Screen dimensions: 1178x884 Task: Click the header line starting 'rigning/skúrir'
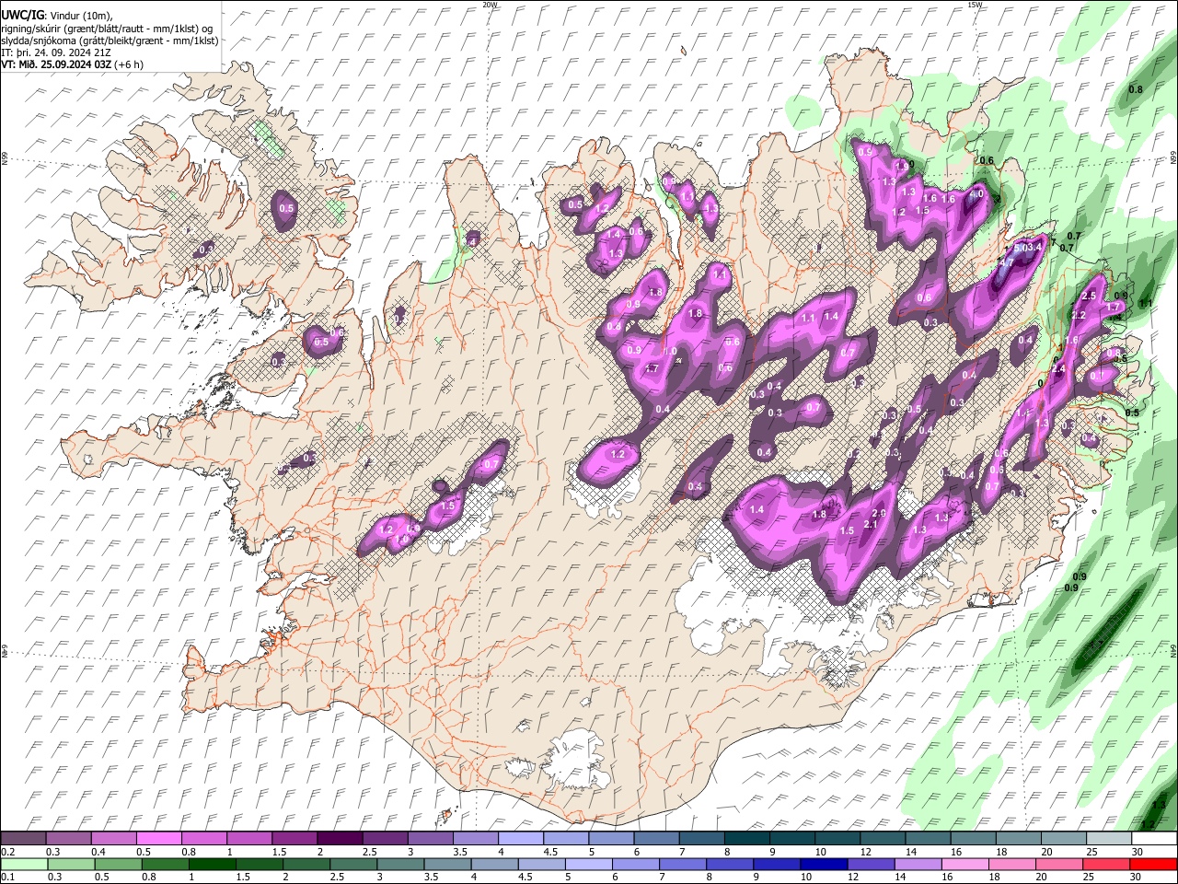tap(107, 29)
